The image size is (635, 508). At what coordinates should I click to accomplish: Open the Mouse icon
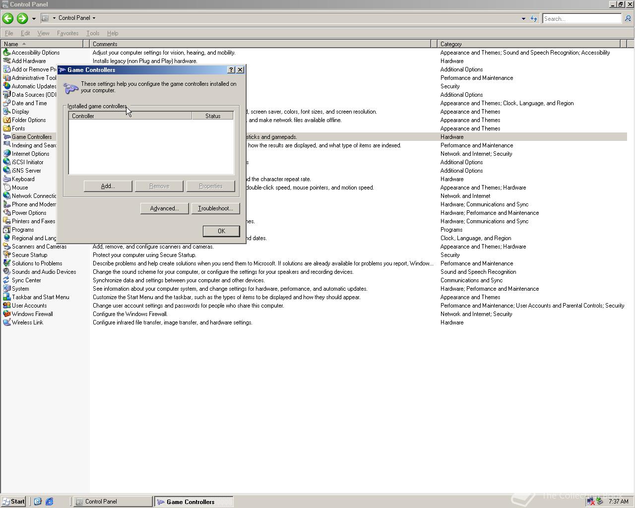coord(6,188)
